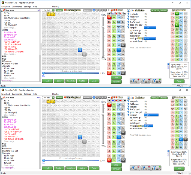Open Save/load menu in top window
Image resolution: width=191 pixels, height=175 pixels.
(x=5, y=7)
